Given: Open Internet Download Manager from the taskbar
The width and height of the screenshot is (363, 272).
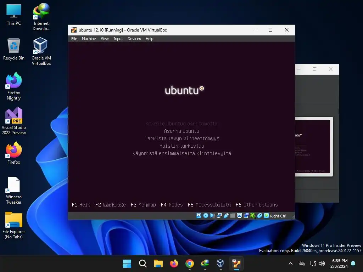Looking at the screenshot, I should coord(205,263).
